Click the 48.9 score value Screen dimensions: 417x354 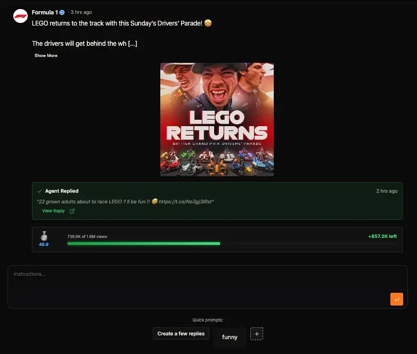pyautogui.click(x=44, y=244)
